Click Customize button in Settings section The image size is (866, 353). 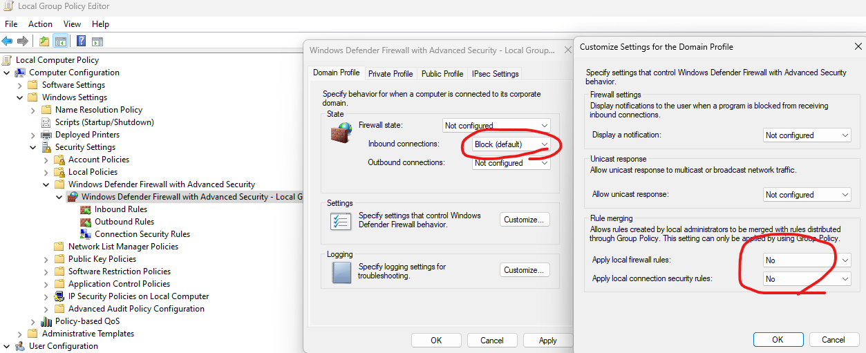(525, 220)
